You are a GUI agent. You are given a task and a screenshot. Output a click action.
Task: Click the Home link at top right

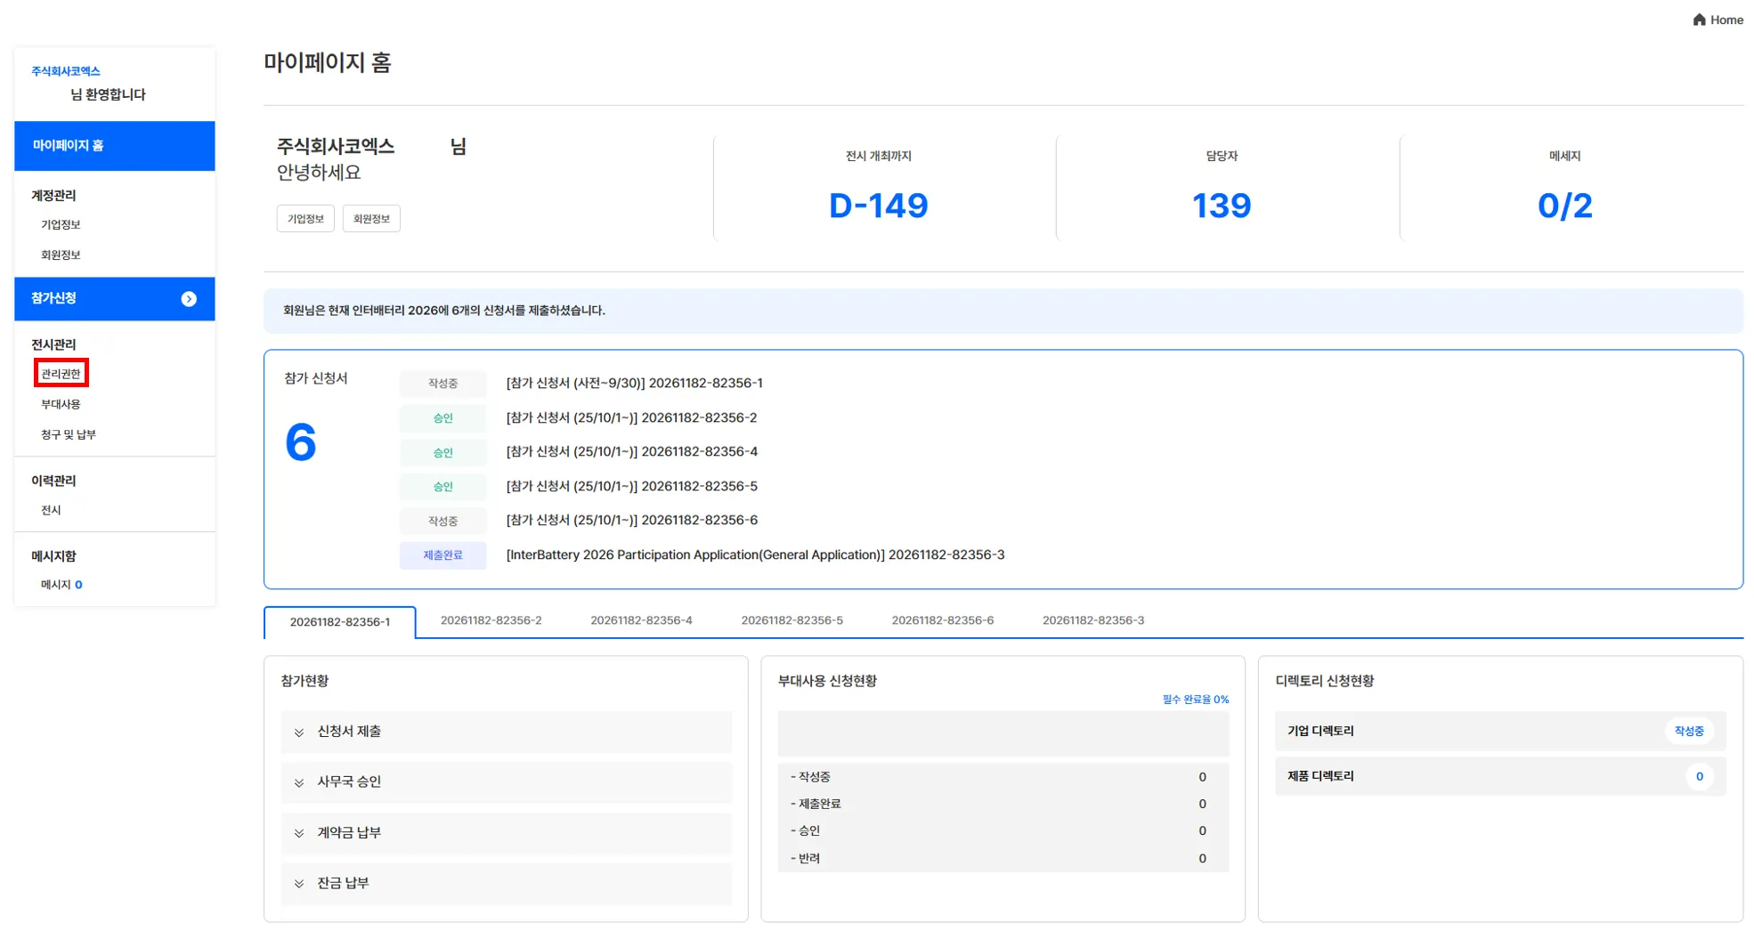(x=1718, y=20)
